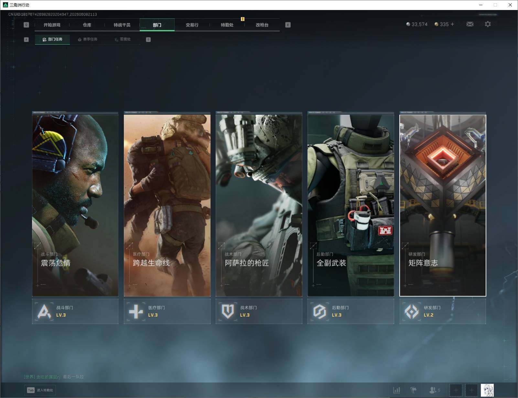518x398 pixels.
Task: Open the bar chart statistics icon
Action: (397, 390)
